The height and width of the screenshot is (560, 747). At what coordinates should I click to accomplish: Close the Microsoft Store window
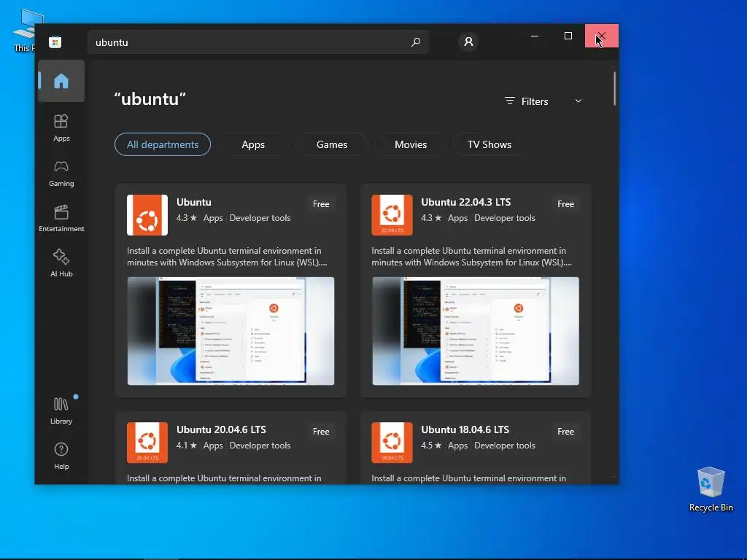point(601,36)
